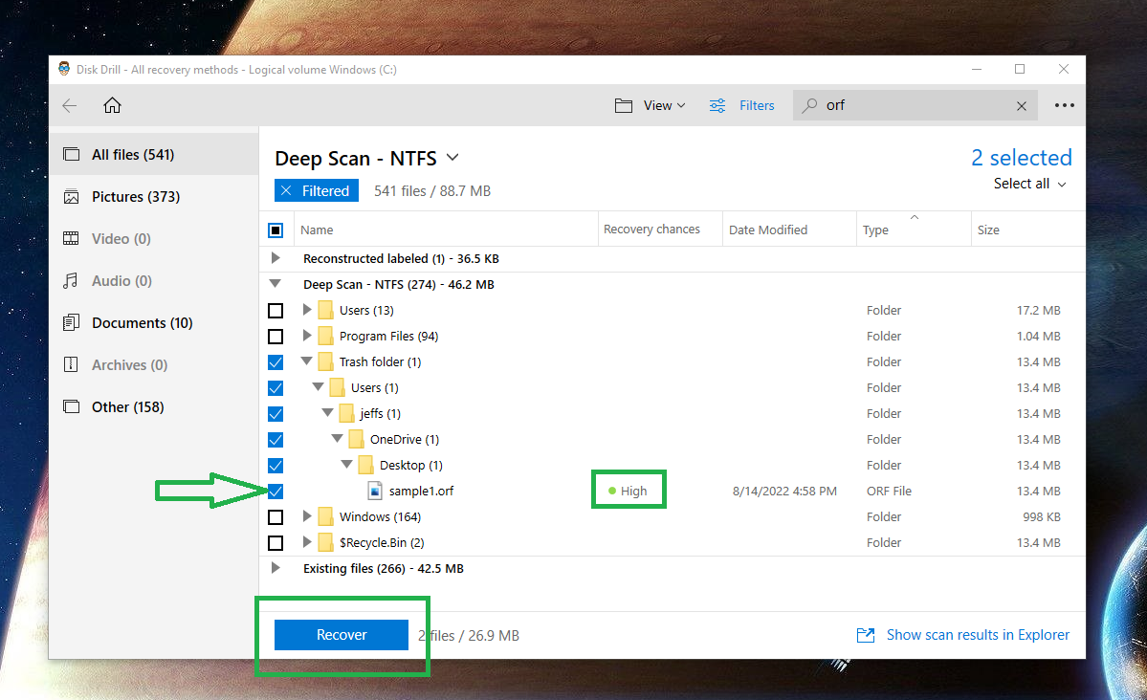Switch to Pictures (373) category
Screen dimensions: 1147x700
tap(154, 197)
